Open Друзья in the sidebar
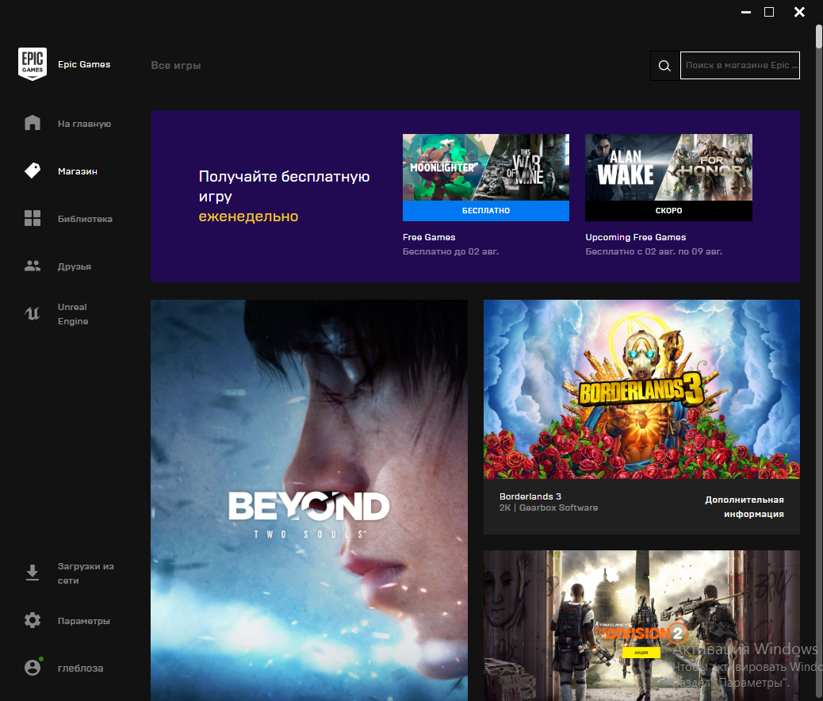823x701 pixels. (74, 266)
